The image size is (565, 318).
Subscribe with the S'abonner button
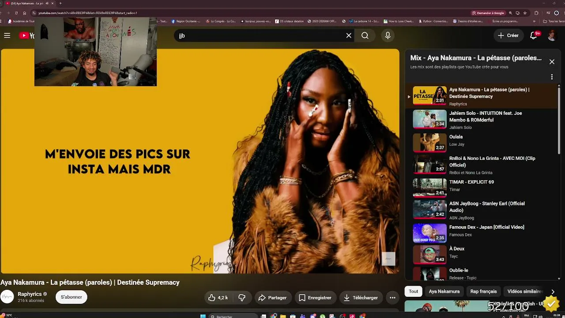pos(72,297)
